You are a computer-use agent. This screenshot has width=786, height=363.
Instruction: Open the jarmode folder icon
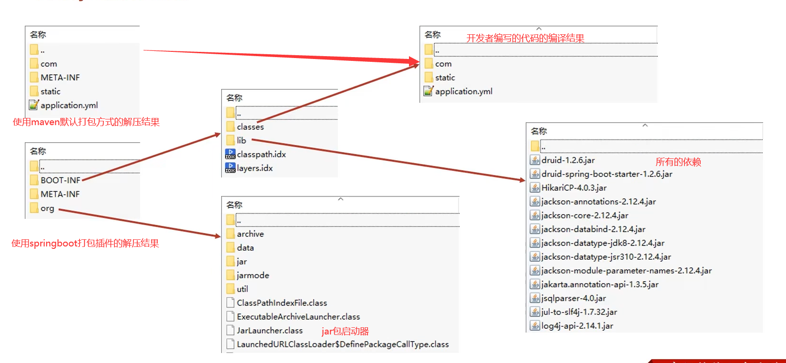point(230,275)
